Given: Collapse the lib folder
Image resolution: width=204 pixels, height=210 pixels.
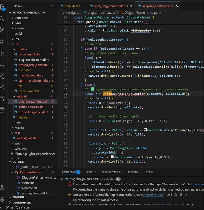Looking at the screenshot, I should coord(12,44).
